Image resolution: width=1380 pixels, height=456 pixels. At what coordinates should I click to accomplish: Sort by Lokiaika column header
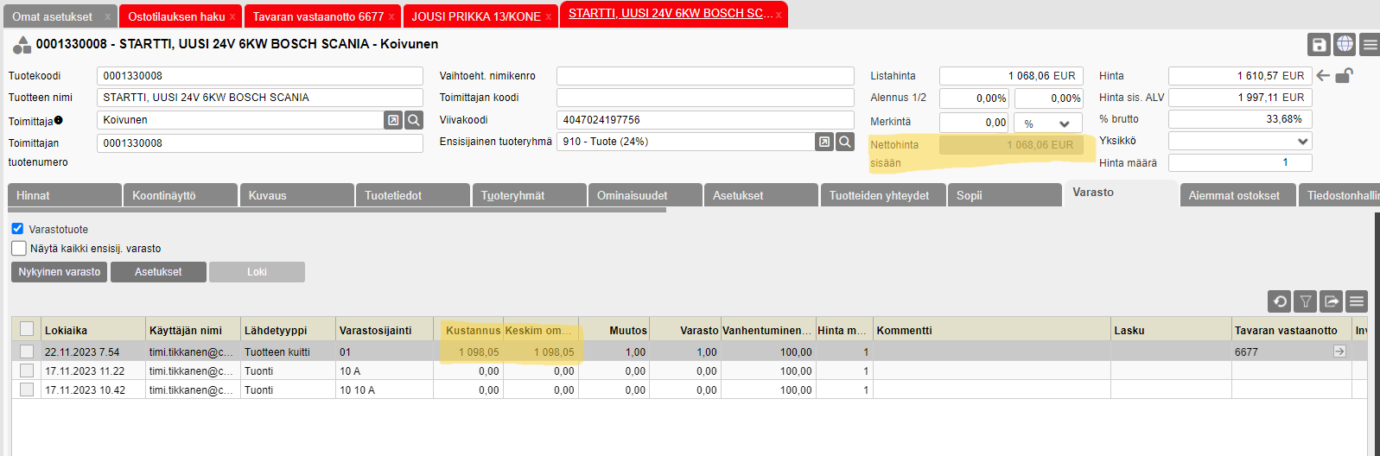[93, 330]
